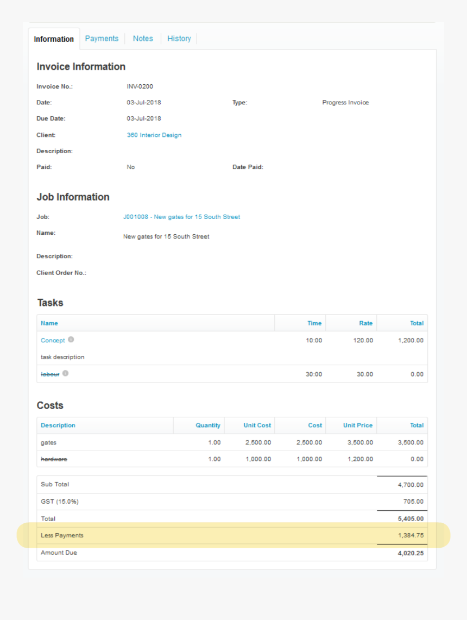Sort tasks by Name column header
This screenshot has height=620, width=467.
49,323
